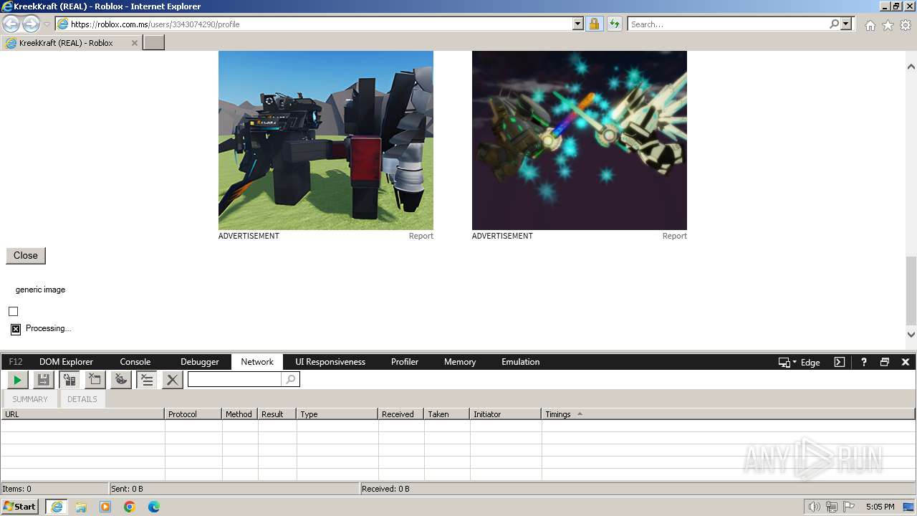The width and height of the screenshot is (917, 516).
Task: Go to the Home page icon
Action: click(870, 25)
